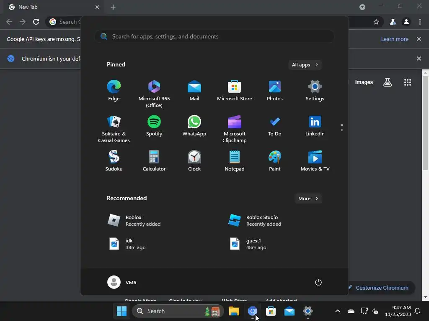Open Chromium experiments flask in toolbar
The width and height of the screenshot is (429, 321).
[393, 22]
